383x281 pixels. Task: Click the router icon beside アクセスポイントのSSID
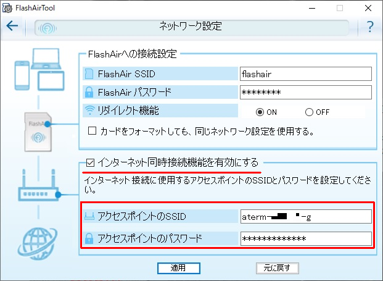[89, 216]
